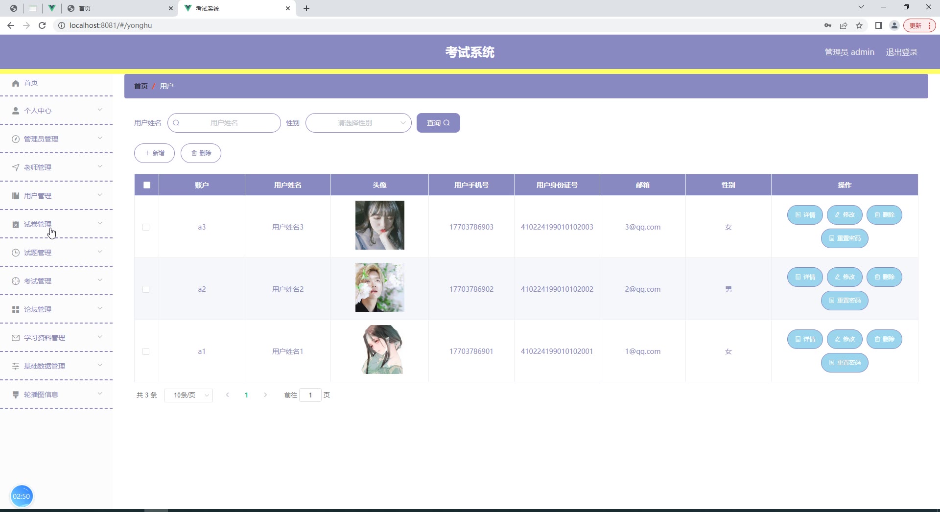The image size is (940, 512).
Task: Toggle the select-all checkbox in table header
Action: pos(147,185)
